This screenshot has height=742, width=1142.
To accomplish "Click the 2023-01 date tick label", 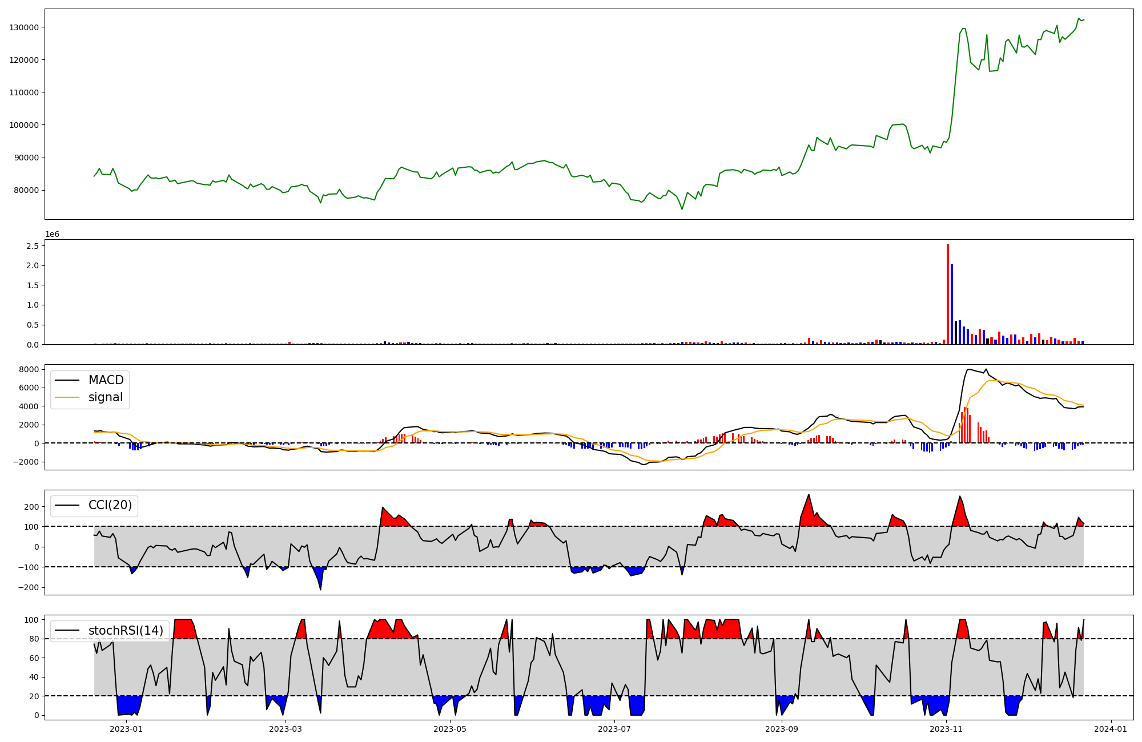I will coord(126,729).
